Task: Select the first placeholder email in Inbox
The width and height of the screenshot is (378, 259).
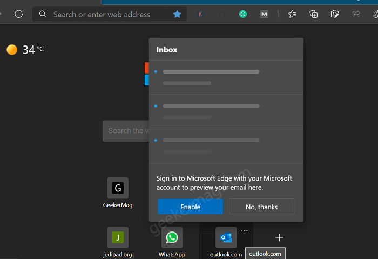Action: (226, 77)
